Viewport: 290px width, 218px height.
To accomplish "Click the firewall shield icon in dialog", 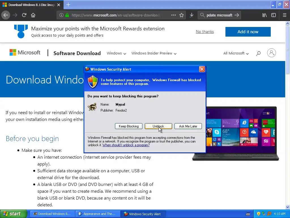I will (93, 82).
